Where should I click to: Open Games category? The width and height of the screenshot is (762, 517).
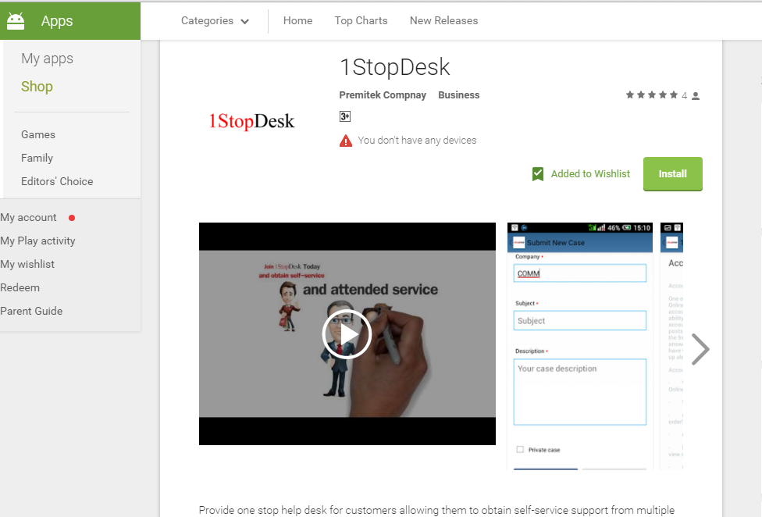(x=38, y=134)
